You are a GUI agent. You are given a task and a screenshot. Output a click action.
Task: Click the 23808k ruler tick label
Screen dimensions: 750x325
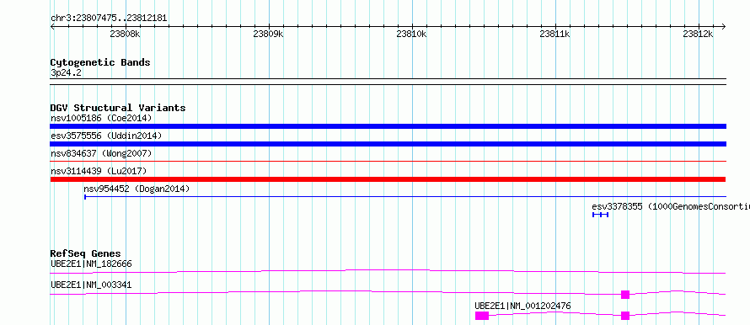pyautogui.click(x=125, y=34)
